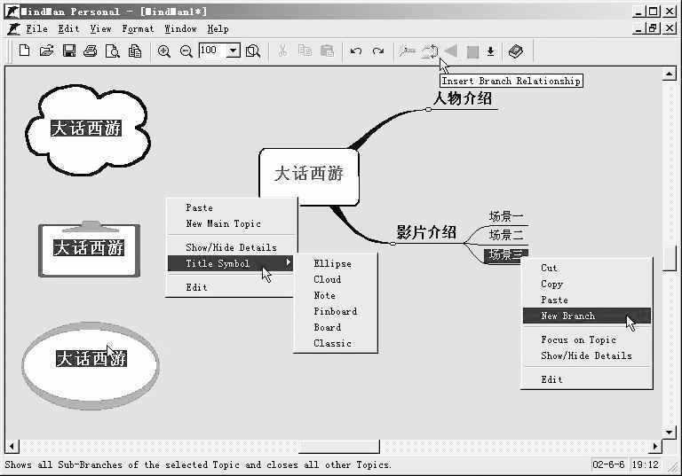Open the Format menu
Viewport: 682px width, 476px height.
click(x=138, y=28)
